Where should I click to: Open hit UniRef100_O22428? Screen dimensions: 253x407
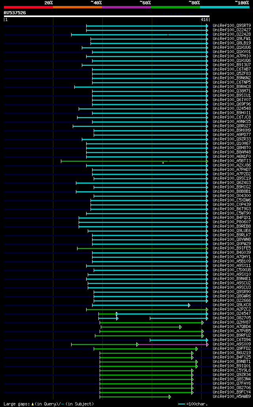click(232, 35)
